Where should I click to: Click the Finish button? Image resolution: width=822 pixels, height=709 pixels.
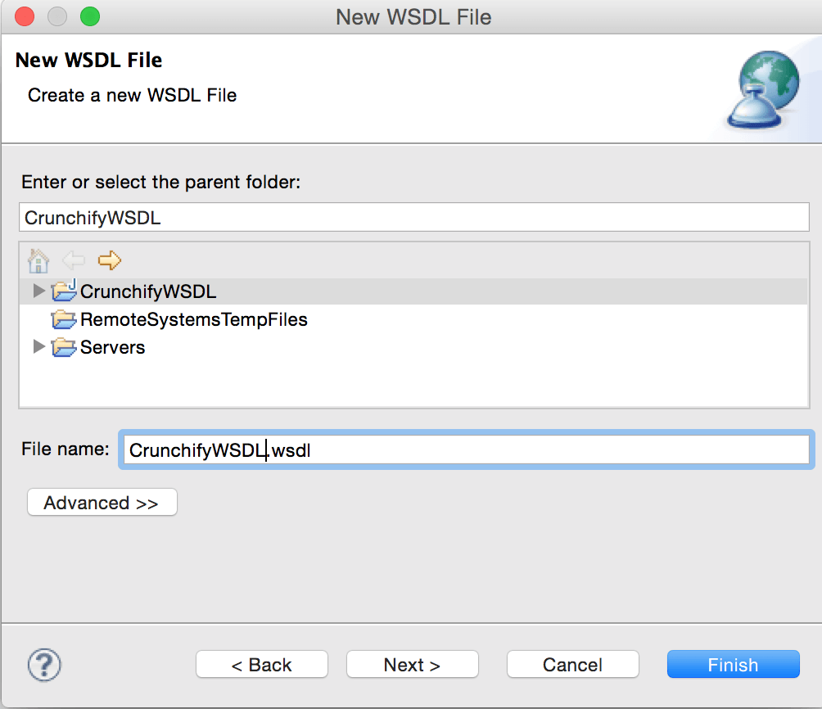(x=733, y=665)
